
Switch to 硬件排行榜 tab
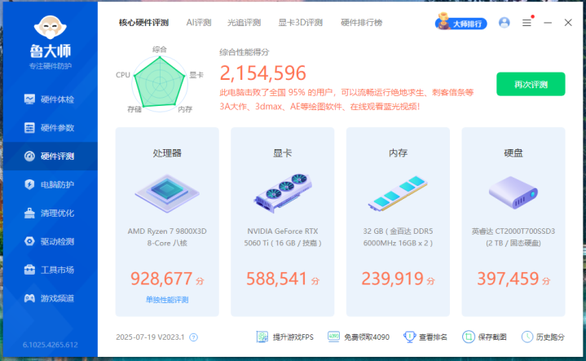point(361,23)
